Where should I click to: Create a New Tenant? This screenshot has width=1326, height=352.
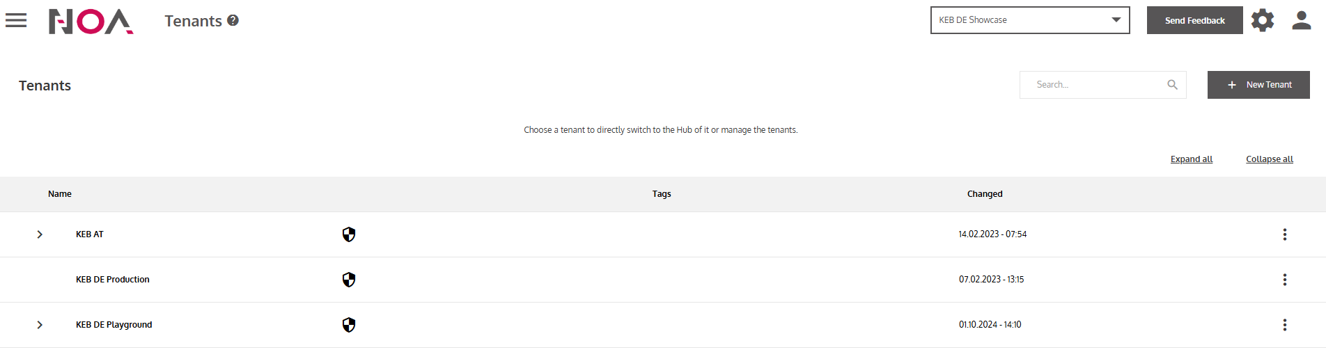[1258, 85]
